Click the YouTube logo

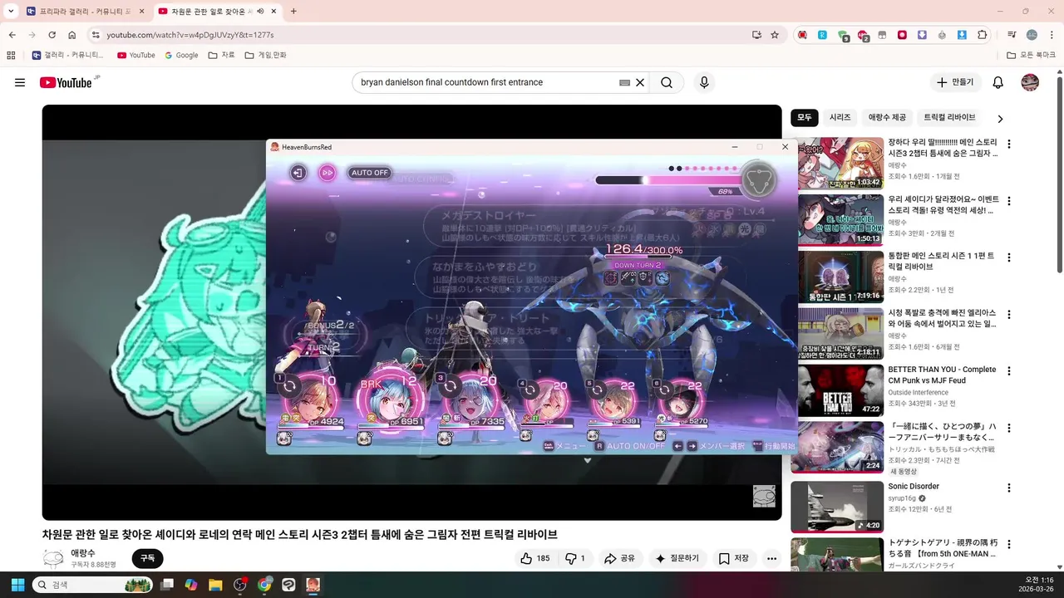point(66,82)
